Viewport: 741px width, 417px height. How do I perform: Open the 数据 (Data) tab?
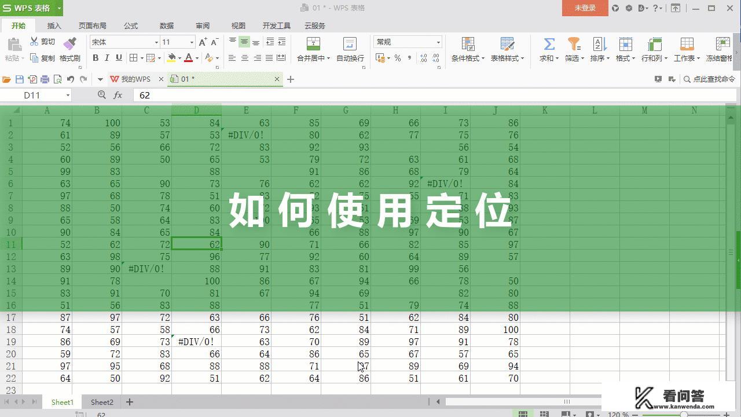coord(167,25)
